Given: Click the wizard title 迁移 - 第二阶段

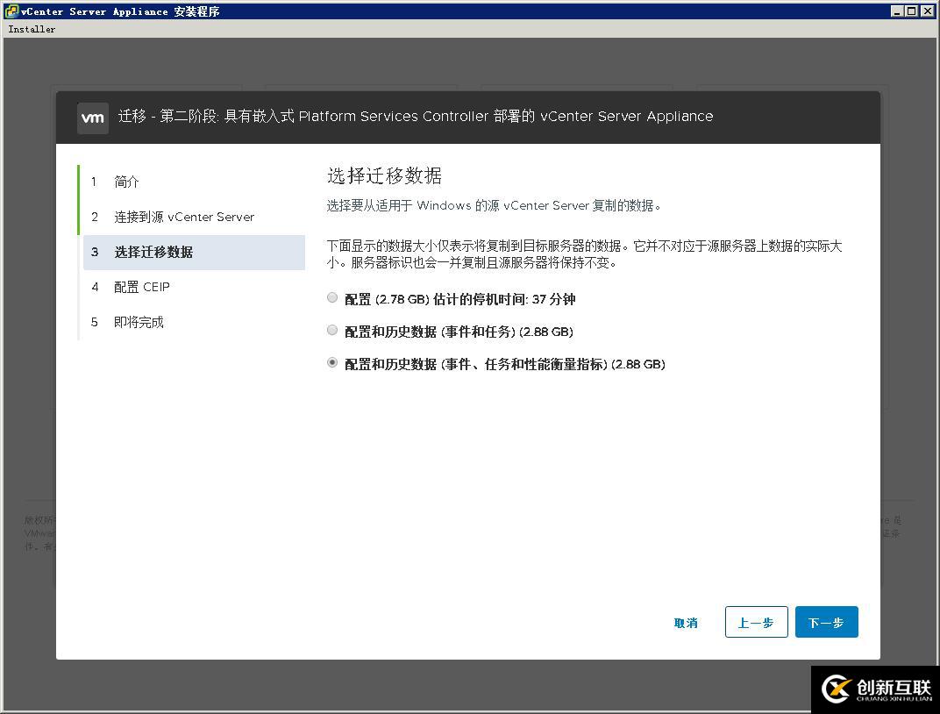Looking at the screenshot, I should [416, 117].
